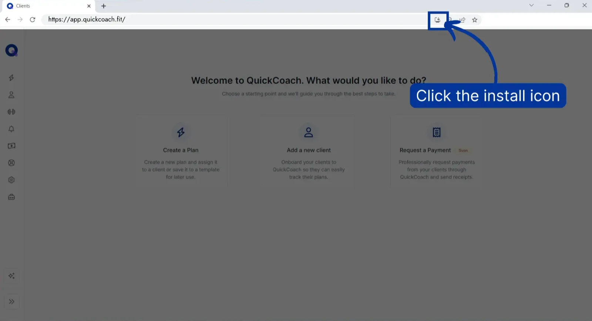Click the QuickCoach logo in sidebar
Screen dimensions: 592x321
tap(11, 50)
